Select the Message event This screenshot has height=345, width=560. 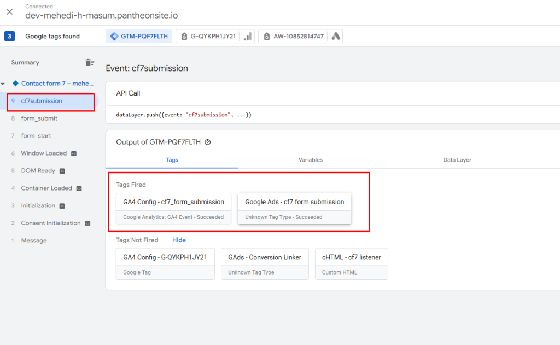pyautogui.click(x=33, y=241)
